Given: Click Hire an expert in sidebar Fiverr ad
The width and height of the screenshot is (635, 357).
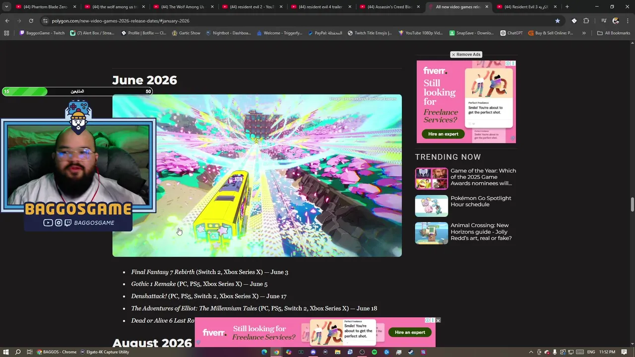Looking at the screenshot, I should 444,134.
